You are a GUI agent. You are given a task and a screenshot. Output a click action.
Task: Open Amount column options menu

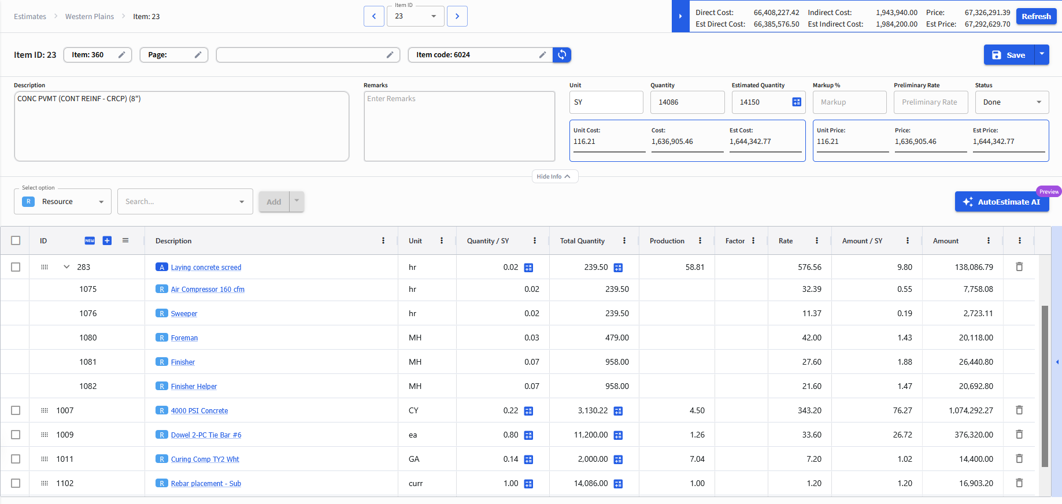pyautogui.click(x=989, y=240)
